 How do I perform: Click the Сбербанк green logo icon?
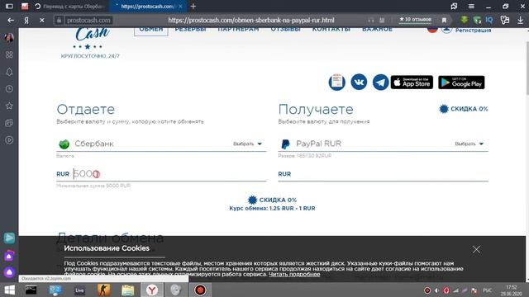coord(64,144)
